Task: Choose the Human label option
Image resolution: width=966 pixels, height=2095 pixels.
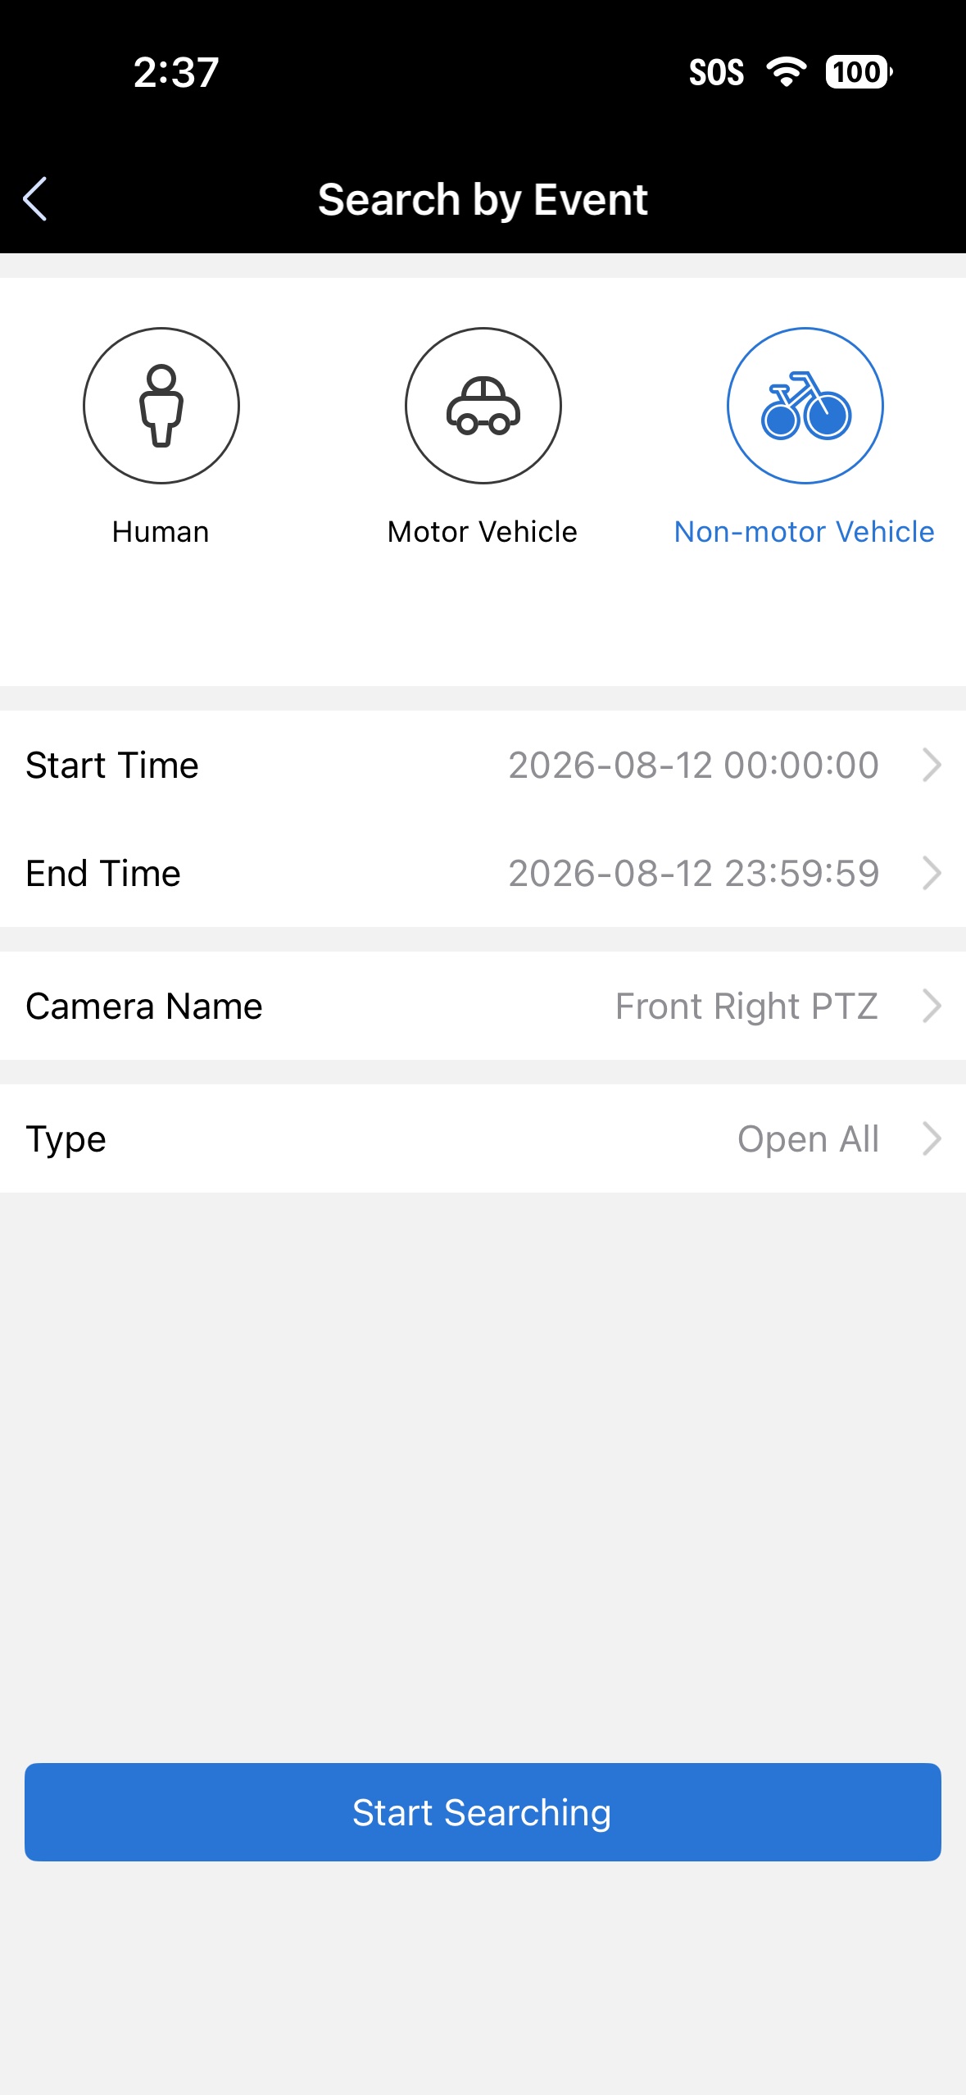Action: (161, 532)
